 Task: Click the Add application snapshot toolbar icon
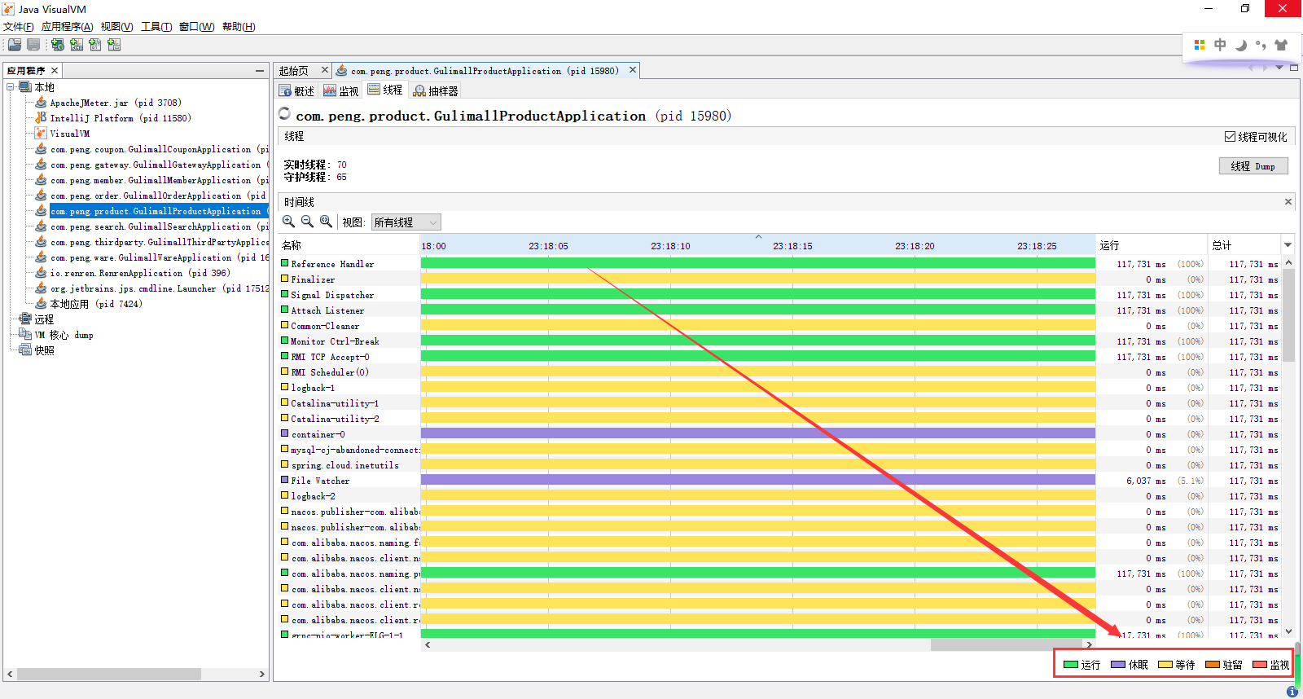tap(114, 45)
